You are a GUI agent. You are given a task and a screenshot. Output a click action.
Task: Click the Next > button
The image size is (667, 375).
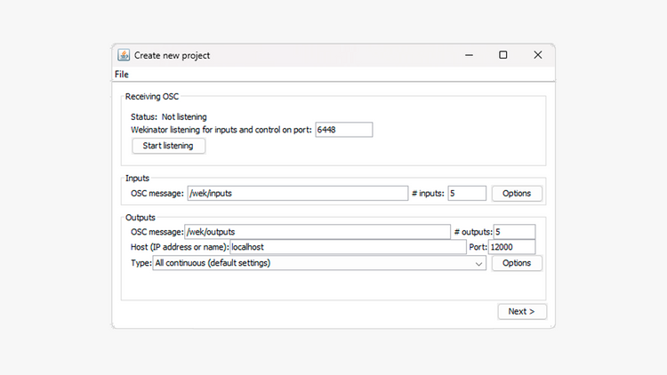tap(522, 311)
